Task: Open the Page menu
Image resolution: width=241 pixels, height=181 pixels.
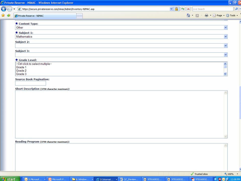Action: coord(219,15)
